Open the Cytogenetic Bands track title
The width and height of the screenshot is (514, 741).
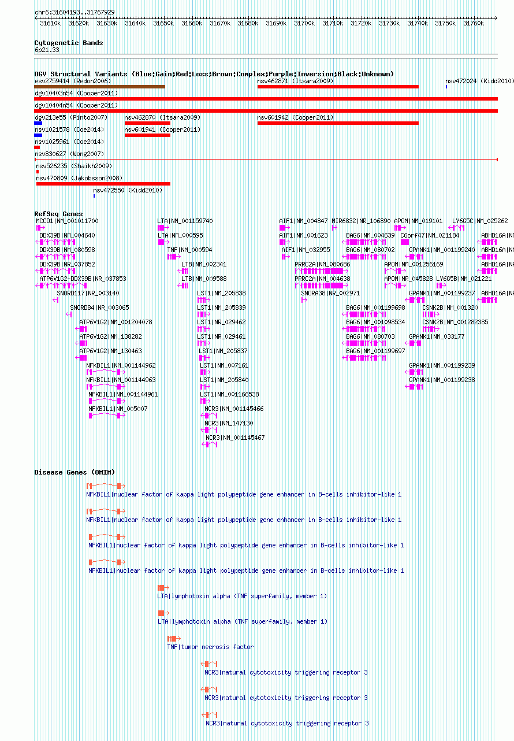(68, 43)
